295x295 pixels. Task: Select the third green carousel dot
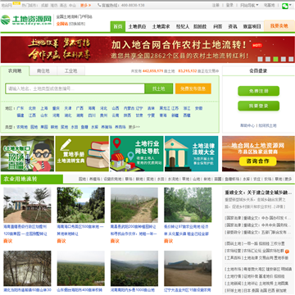(x=275, y=59)
